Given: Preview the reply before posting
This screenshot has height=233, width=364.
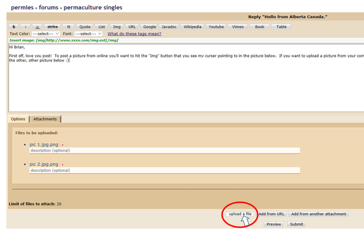Looking at the screenshot, I should [275, 224].
